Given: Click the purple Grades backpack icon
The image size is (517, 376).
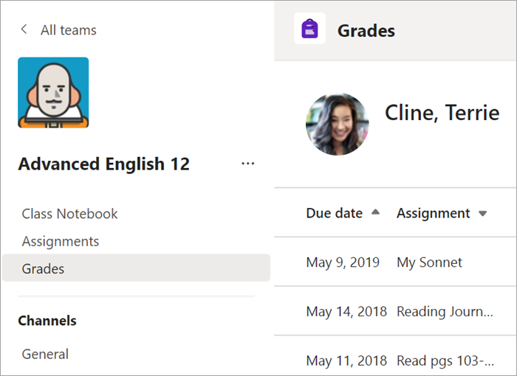Looking at the screenshot, I should [x=309, y=30].
